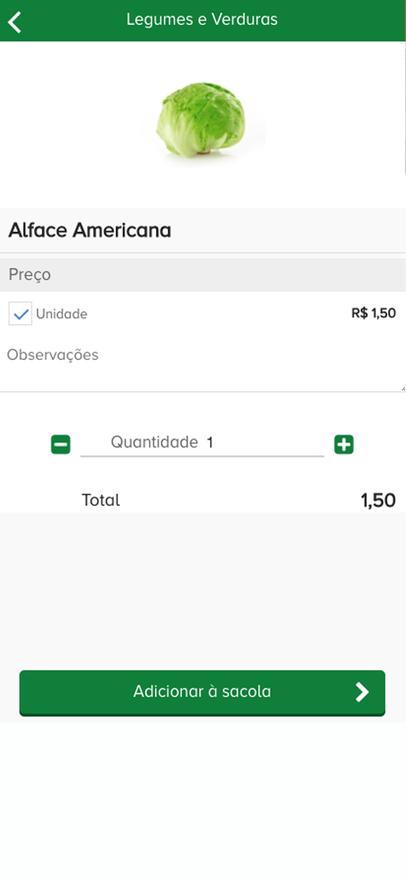406x880 pixels.
Task: Go back using the header arrow
Action: click(14, 22)
